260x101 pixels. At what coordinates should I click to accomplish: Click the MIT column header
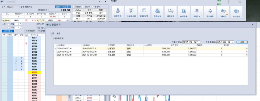pyautogui.click(x=5, y=35)
